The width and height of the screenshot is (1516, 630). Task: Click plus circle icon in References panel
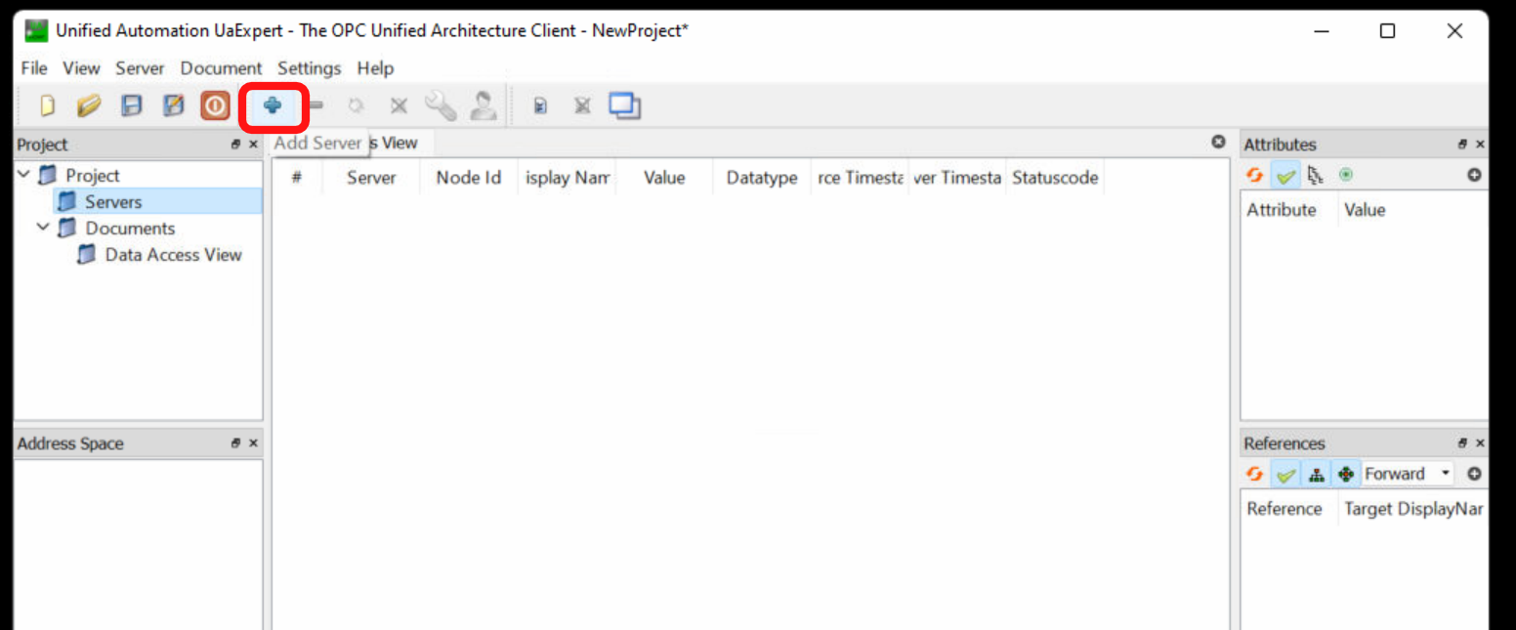pos(1474,475)
